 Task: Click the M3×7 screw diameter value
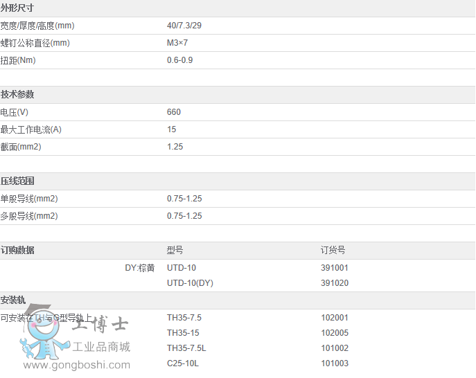177,43
